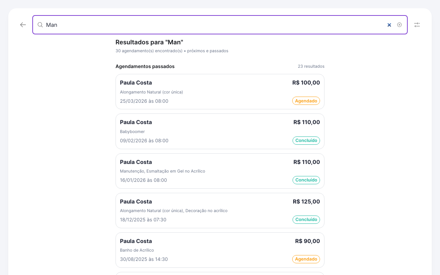
Task: Click the R$ 100,00 price
Action: 306,82
